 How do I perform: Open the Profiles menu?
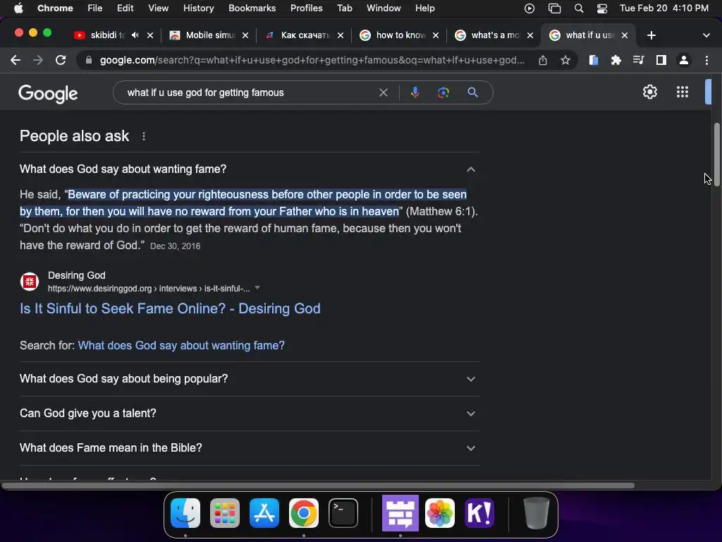306,8
